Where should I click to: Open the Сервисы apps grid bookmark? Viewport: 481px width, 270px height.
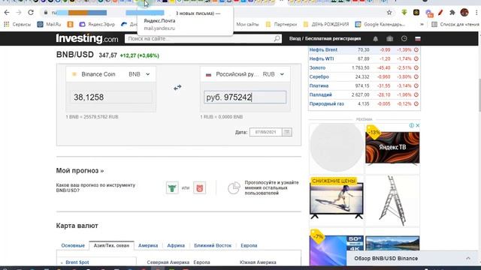[17, 24]
